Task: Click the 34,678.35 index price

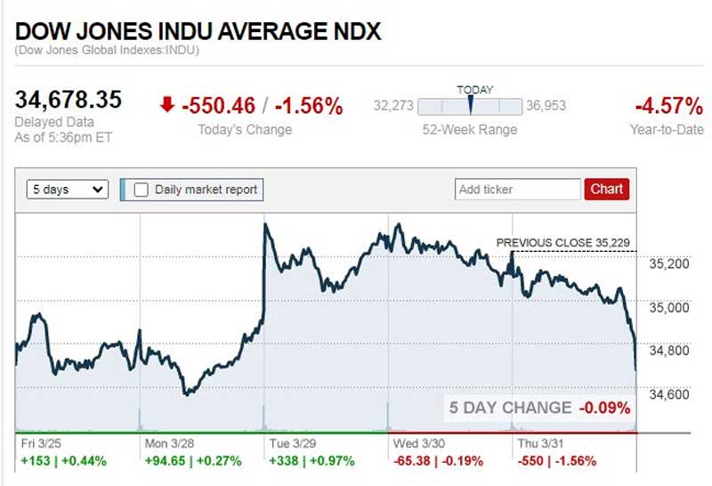Action: tap(69, 100)
